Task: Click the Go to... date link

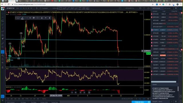Action: pos(44,99)
